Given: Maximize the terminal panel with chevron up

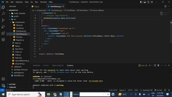Looking at the screenshot, I should pyautogui.click(x=166, y=65).
